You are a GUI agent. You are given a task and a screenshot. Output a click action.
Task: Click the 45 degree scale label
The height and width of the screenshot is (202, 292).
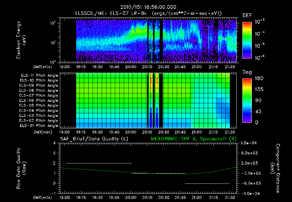[258, 112]
